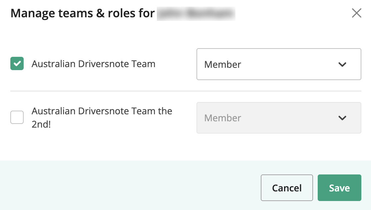The image size is (371, 210).
Task: Toggle membership for Australian Driversnote Team the 2nd!
Action: tap(17, 117)
